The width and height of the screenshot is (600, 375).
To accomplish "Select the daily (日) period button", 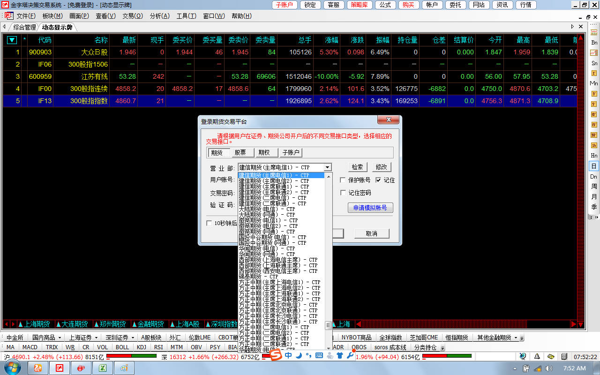I will click(594, 166).
